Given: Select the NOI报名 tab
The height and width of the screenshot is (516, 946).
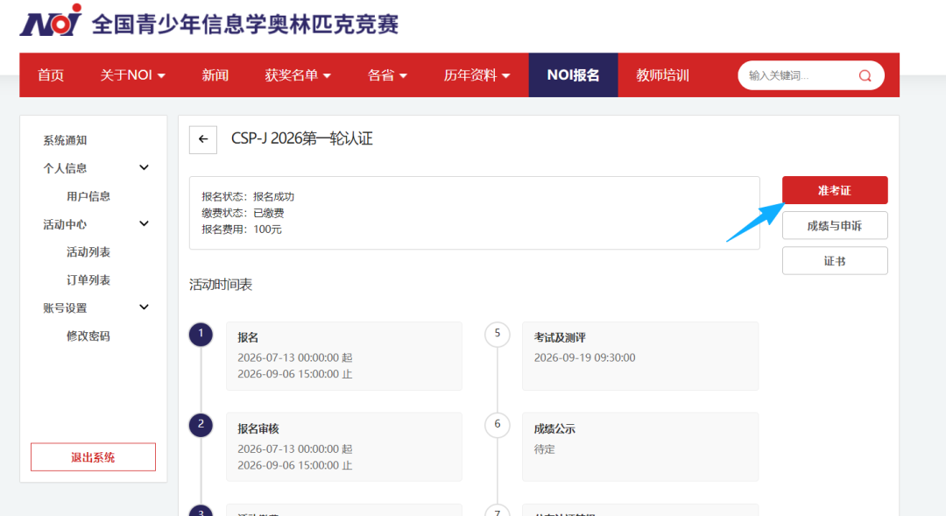Looking at the screenshot, I should tap(573, 74).
